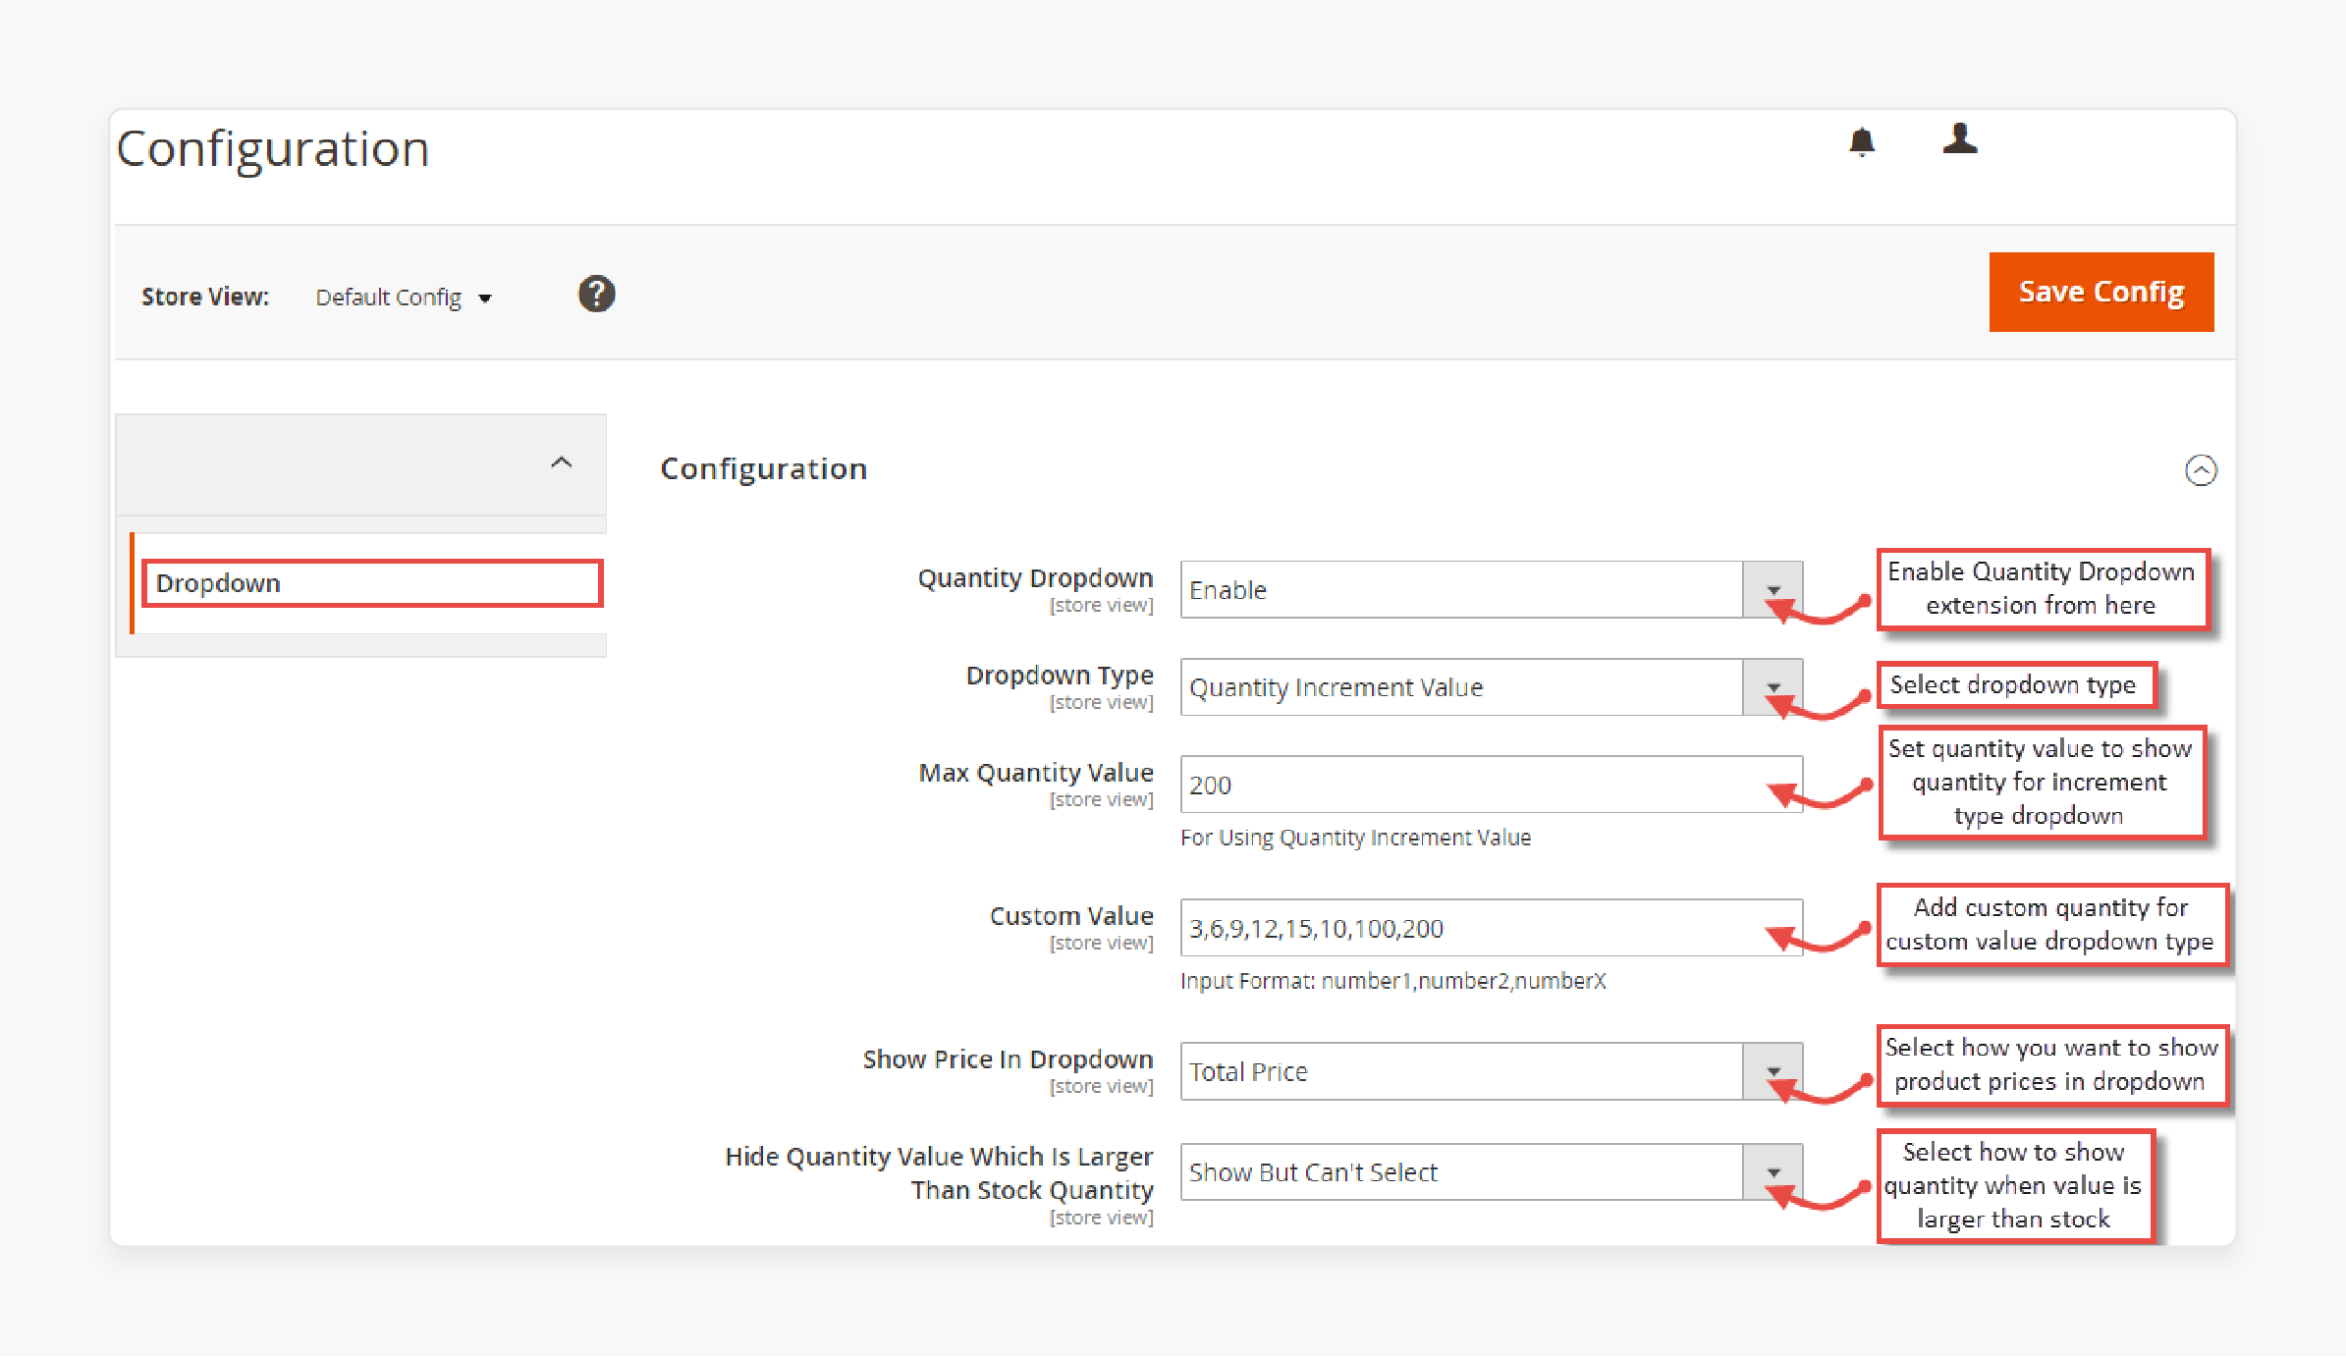Click the 'Input Format: number1,number2,numberX' hint
The height and width of the screenshot is (1357, 2346).
(1392, 981)
